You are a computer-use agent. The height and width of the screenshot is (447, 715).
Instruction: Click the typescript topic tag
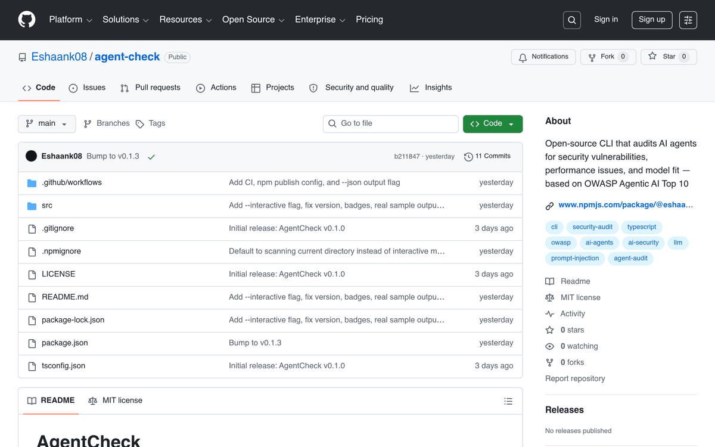click(642, 227)
